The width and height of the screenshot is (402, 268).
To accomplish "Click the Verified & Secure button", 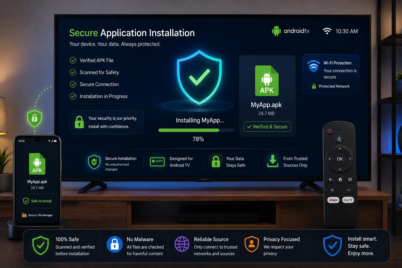I will (x=267, y=127).
